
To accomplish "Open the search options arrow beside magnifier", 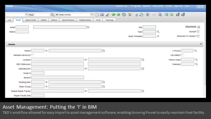I will [x=57, y=15].
